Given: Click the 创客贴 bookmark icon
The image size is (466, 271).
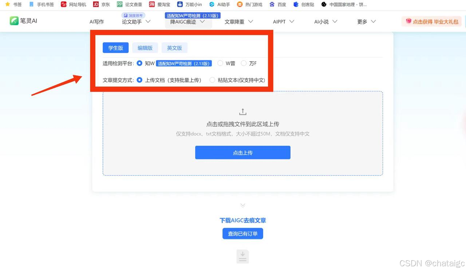Looking at the screenshot, I should 296,4.
